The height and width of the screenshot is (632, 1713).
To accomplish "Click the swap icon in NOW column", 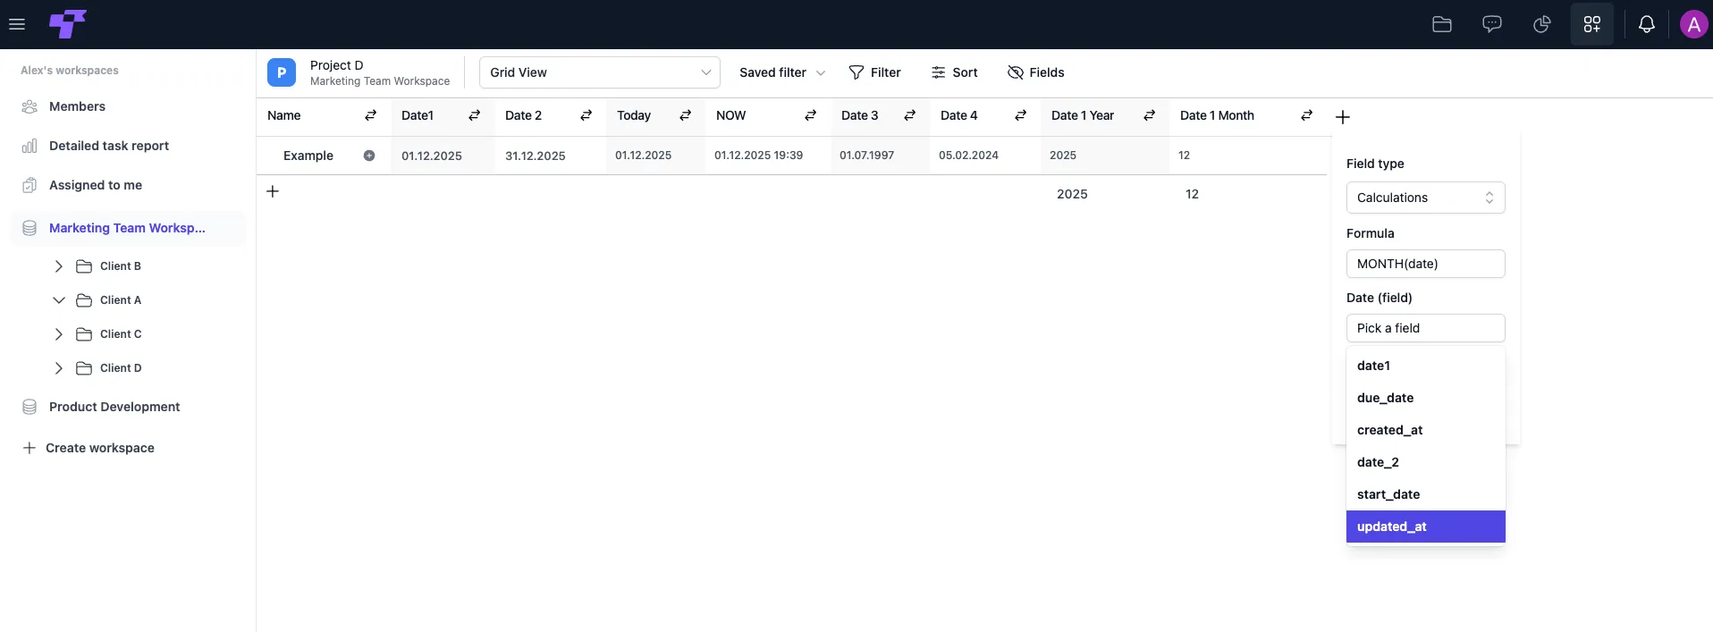I will click(x=811, y=115).
